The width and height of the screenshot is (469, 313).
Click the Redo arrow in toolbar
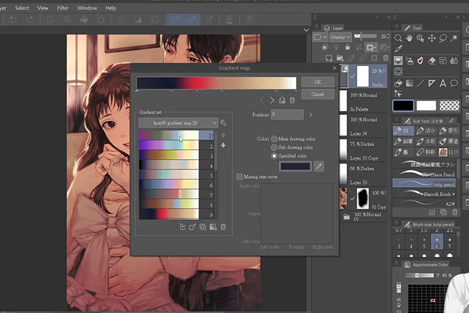pos(30,20)
